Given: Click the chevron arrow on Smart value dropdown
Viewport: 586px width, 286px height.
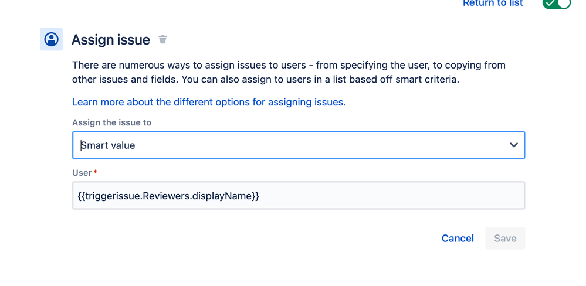Looking at the screenshot, I should click(514, 145).
